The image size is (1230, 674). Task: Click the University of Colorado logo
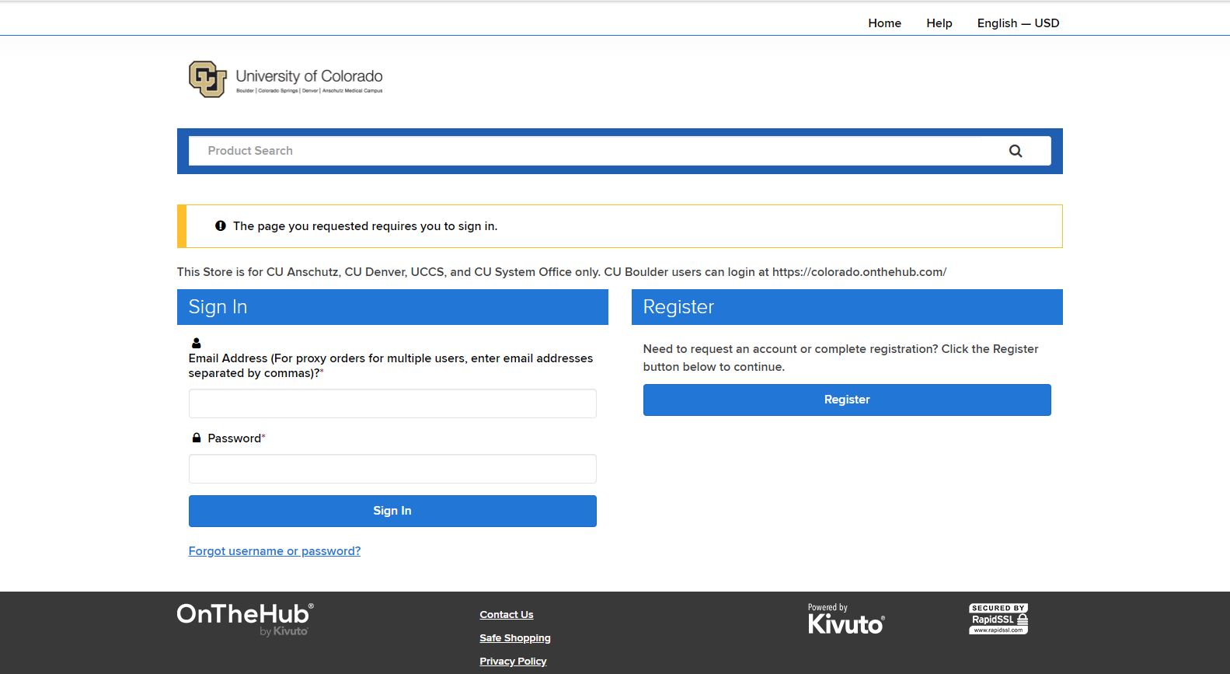tap(285, 79)
